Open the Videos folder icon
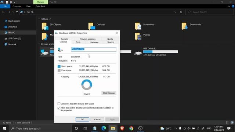The height and width of the screenshot is (132, 235). coord(138,37)
